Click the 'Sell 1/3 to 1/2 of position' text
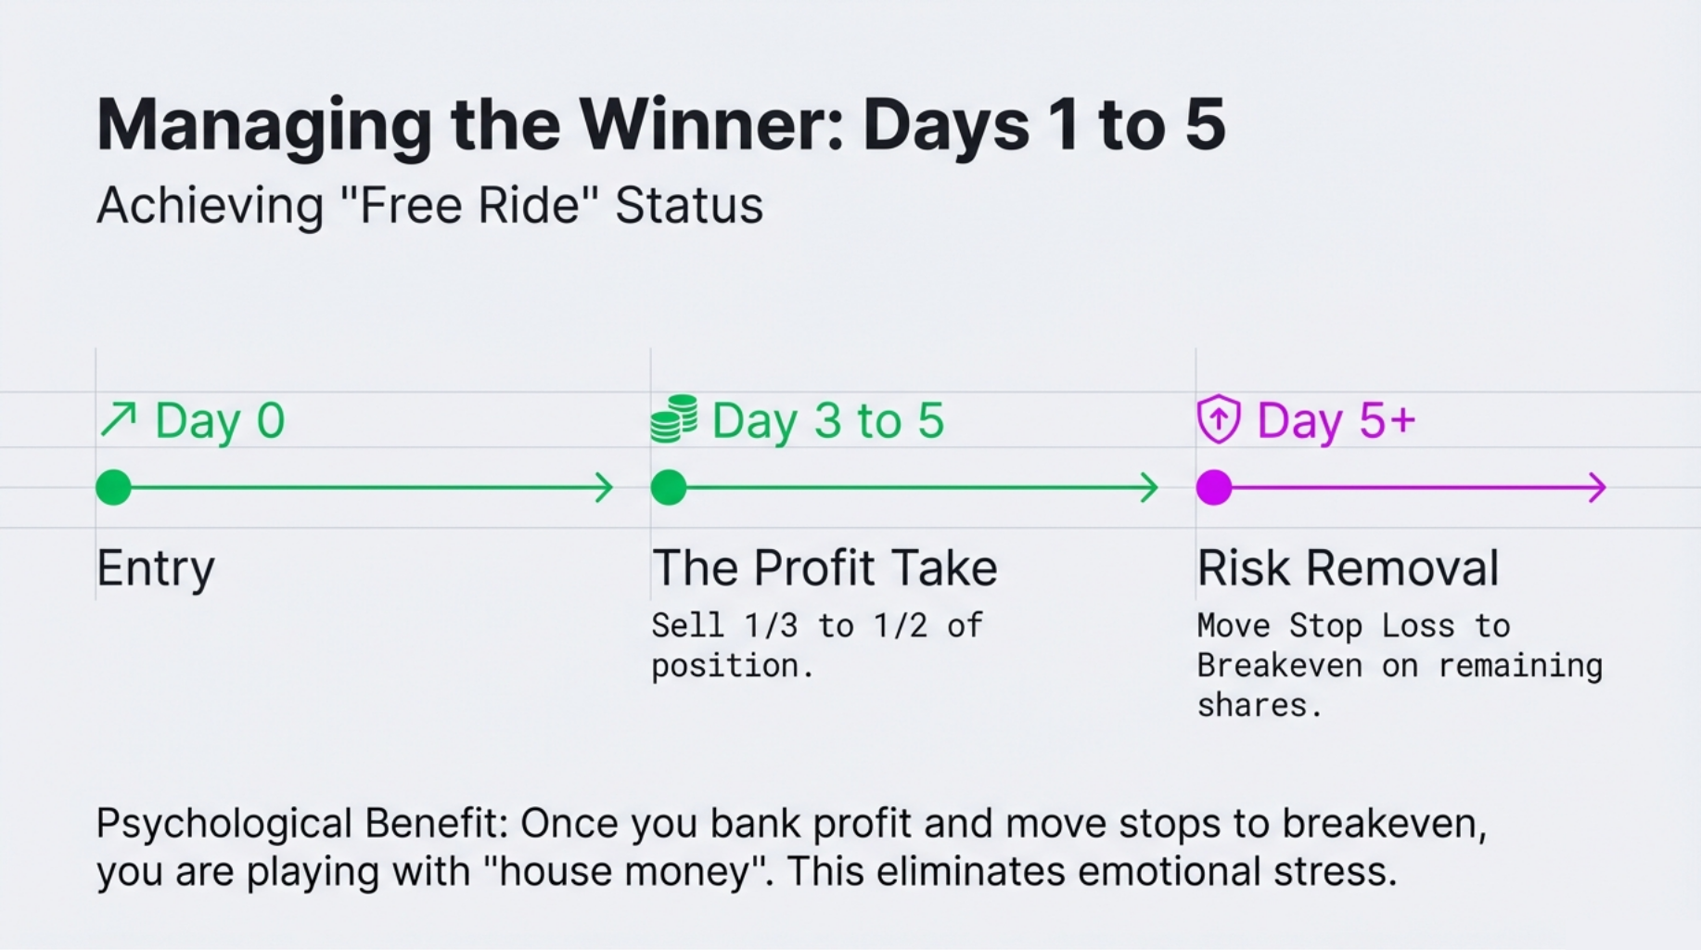1701x950 pixels. pyautogui.click(x=816, y=645)
